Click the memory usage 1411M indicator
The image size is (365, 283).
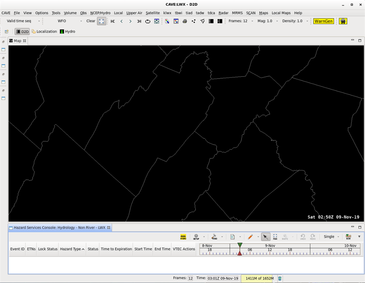pyautogui.click(x=257, y=278)
